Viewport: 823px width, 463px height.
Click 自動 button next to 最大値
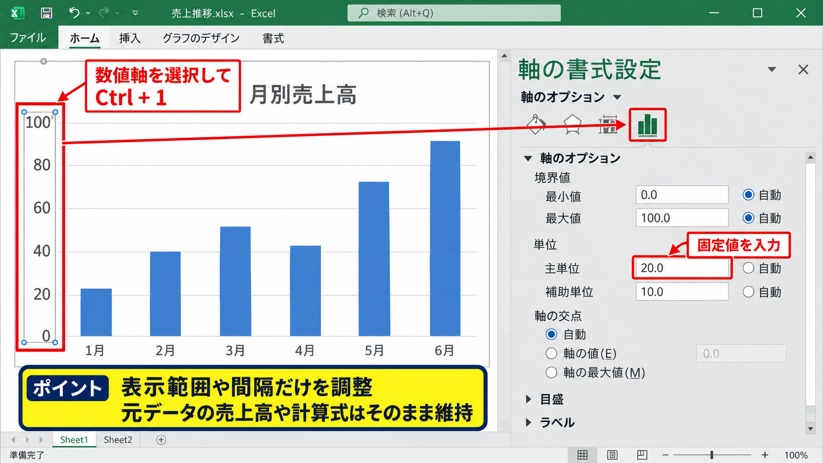coord(748,218)
